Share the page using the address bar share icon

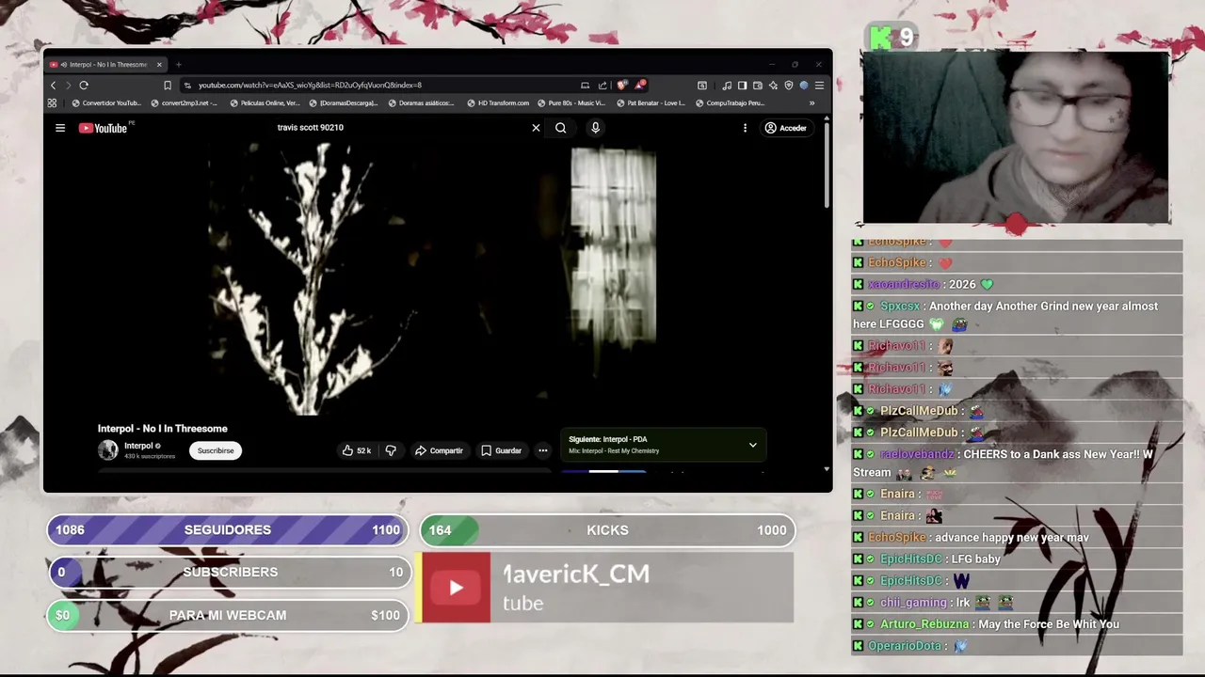tap(602, 86)
